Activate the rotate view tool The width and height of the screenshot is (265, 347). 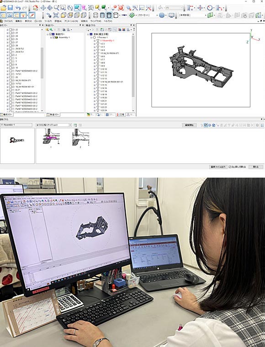click(x=70, y=8)
